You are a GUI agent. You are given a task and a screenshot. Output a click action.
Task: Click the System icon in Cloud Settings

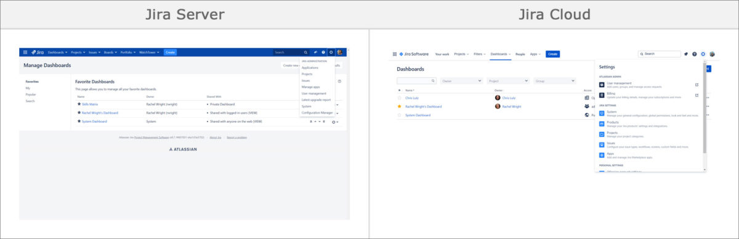pyautogui.click(x=602, y=113)
